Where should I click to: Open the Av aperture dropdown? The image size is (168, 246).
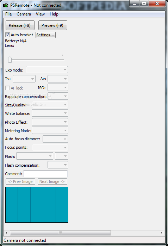pyautogui.click(x=58, y=79)
